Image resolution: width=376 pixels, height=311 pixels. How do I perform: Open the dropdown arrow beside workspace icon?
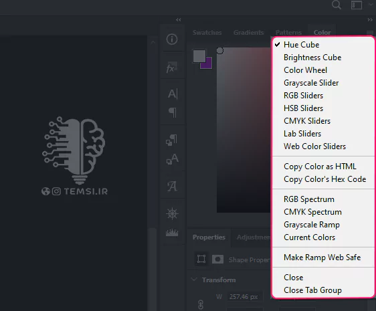coord(371,5)
